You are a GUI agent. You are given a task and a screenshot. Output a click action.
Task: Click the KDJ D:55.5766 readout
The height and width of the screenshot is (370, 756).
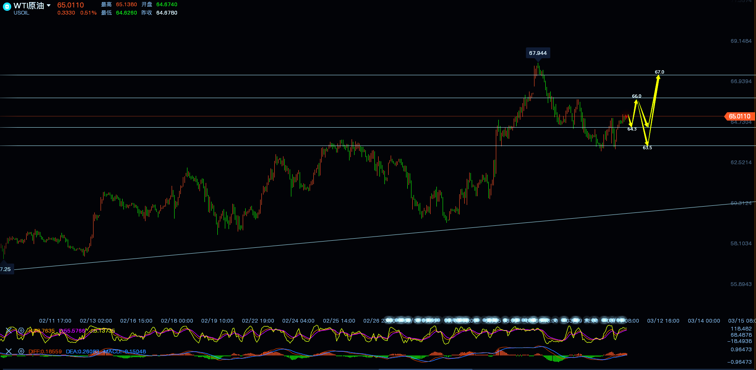coord(72,331)
